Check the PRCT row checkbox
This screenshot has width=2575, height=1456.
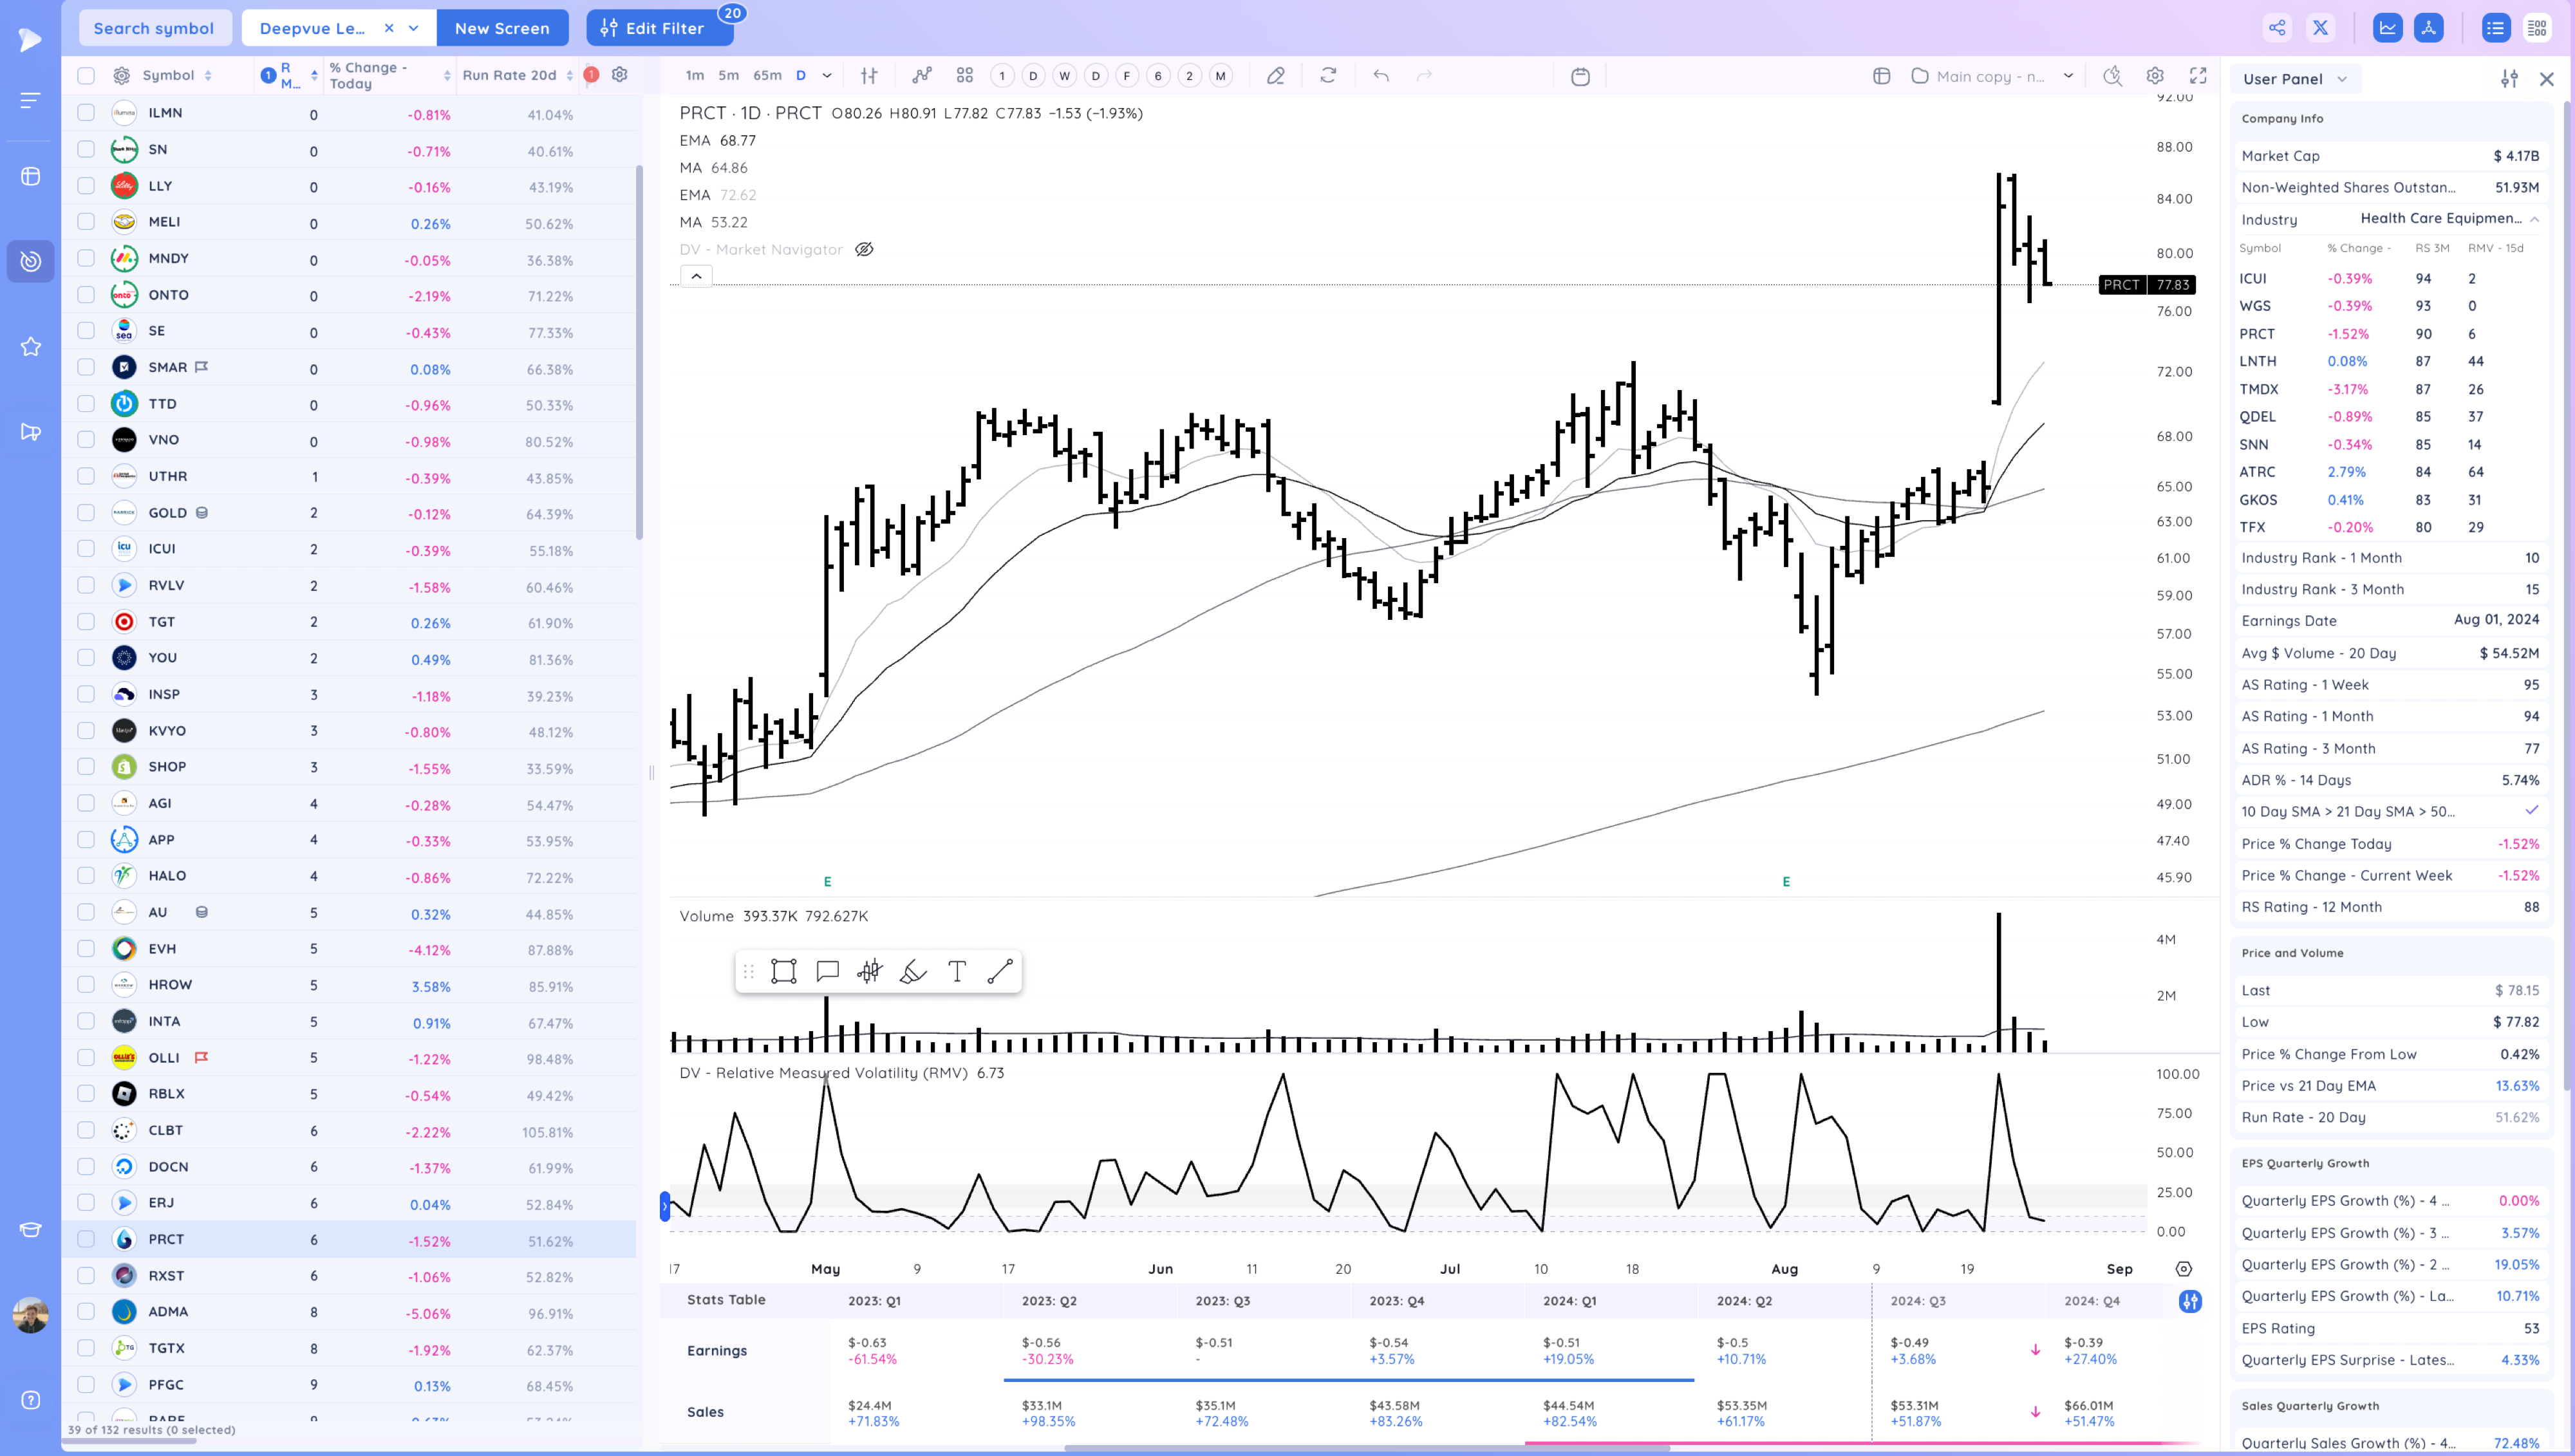pos(86,1239)
